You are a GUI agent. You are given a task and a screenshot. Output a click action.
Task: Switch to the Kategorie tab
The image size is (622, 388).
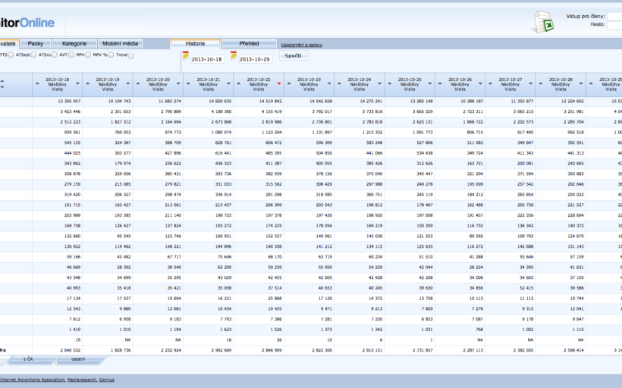[74, 44]
